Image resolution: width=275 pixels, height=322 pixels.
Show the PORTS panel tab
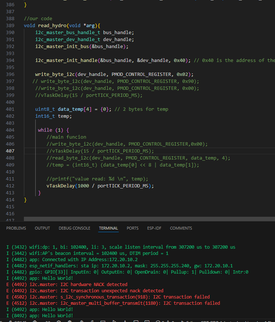click(132, 228)
